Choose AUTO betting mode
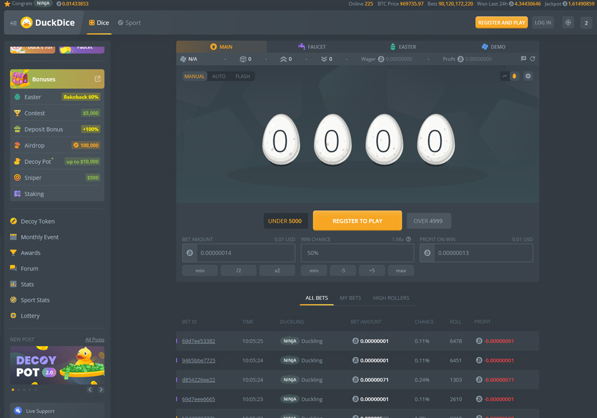 [x=219, y=76]
